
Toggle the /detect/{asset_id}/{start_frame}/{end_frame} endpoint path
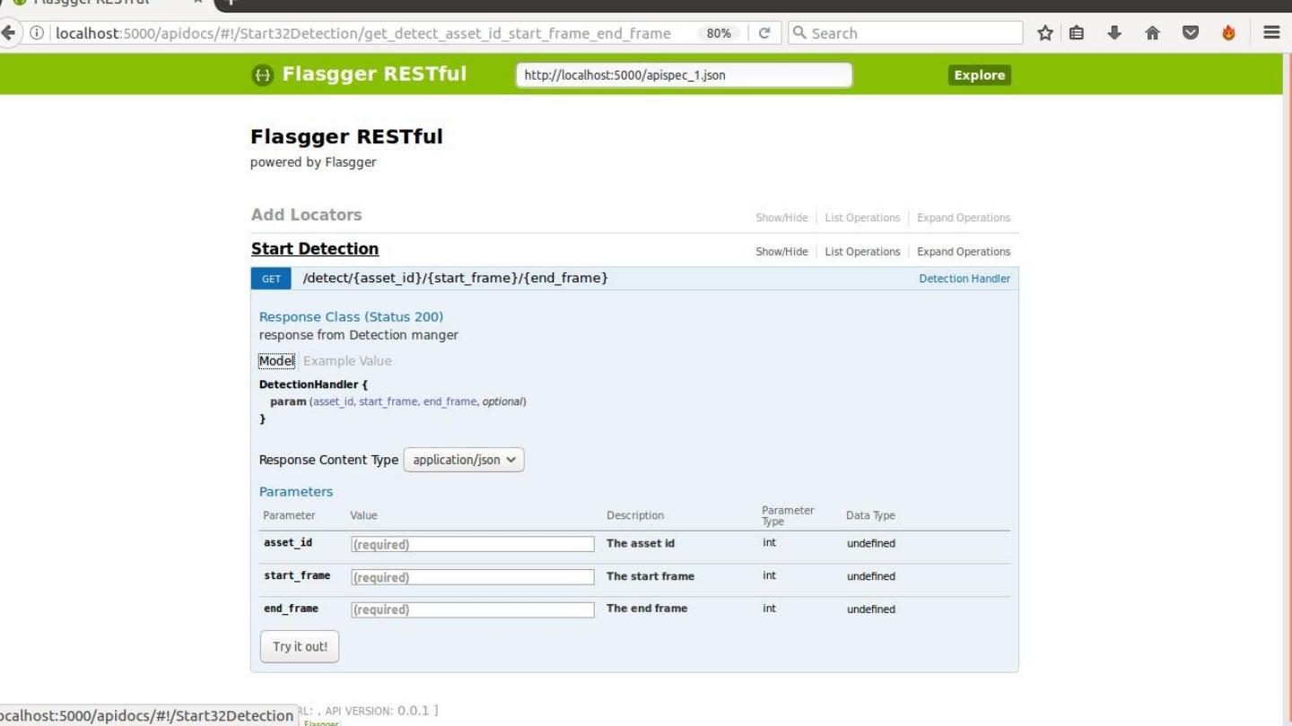[x=456, y=279]
